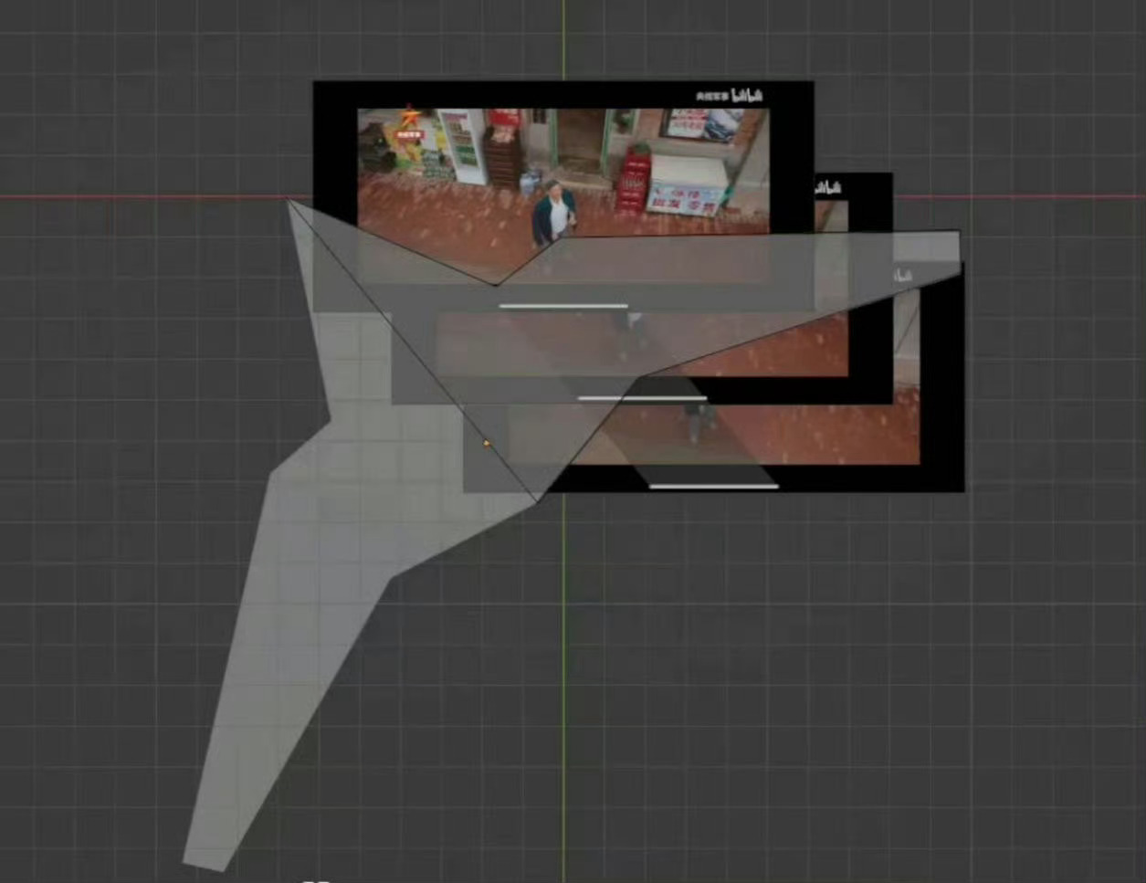The width and height of the screenshot is (1146, 883).
Task: Click the white bar under the front image
Action: click(563, 306)
